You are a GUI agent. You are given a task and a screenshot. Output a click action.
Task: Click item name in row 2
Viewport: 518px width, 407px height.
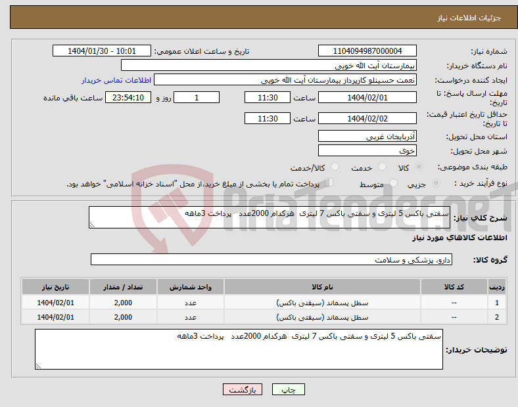(322, 317)
